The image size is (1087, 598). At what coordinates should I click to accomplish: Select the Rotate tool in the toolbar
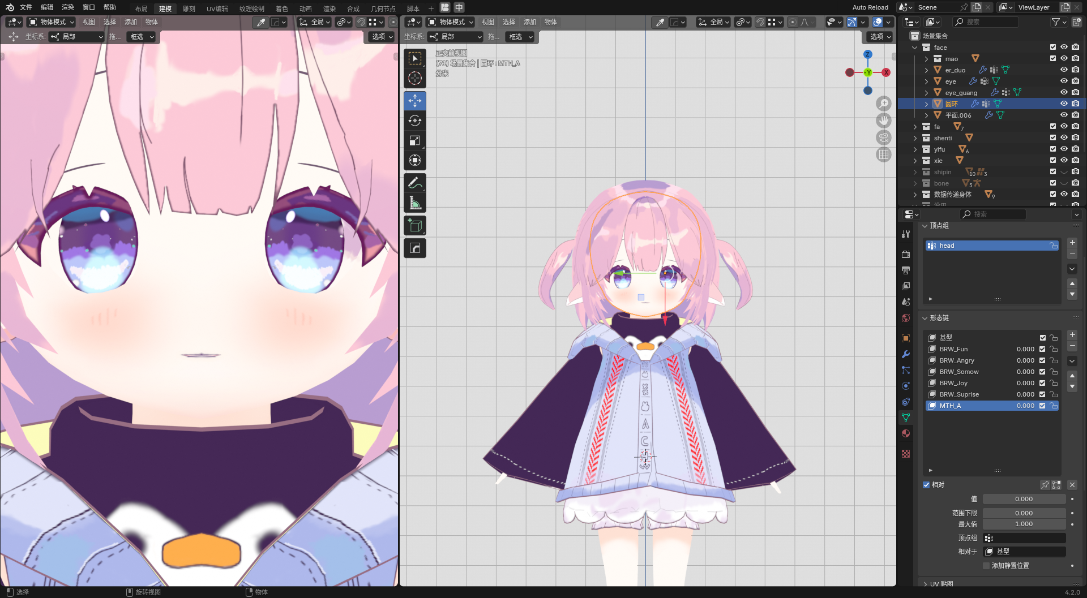click(414, 121)
